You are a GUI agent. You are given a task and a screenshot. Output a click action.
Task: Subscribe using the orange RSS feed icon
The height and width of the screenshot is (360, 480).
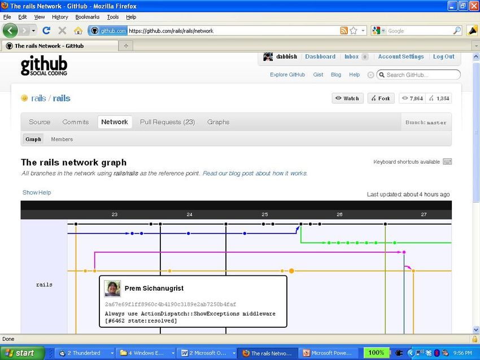point(344,30)
